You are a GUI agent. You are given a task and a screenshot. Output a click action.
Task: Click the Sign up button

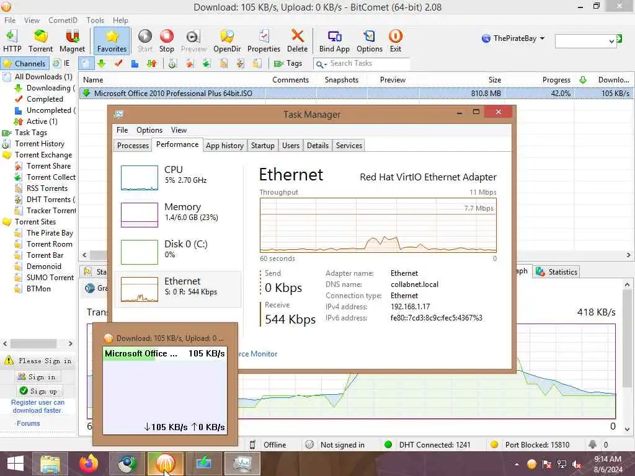click(40, 391)
